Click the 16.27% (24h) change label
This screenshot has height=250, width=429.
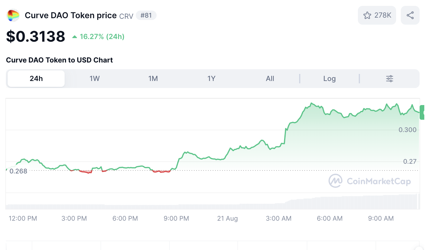click(x=98, y=37)
